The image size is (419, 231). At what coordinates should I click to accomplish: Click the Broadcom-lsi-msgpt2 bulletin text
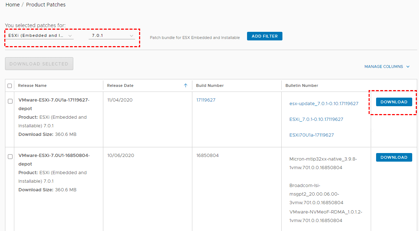coord(316,194)
